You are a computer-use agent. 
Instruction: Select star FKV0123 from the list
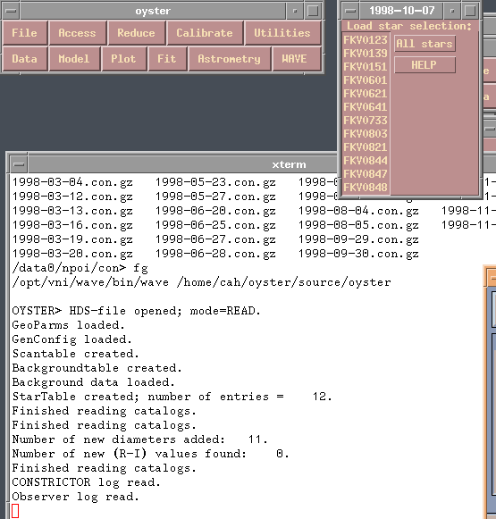click(366, 40)
